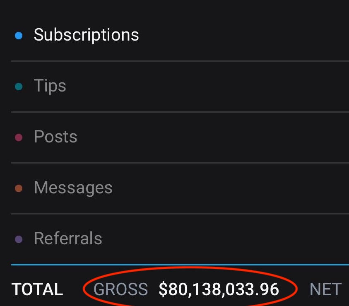The height and width of the screenshot is (306, 349).
Task: Toggle visibility of the Tips series
Action: [50, 85]
